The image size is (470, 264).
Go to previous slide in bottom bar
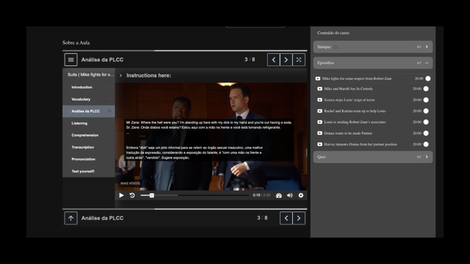click(x=286, y=218)
